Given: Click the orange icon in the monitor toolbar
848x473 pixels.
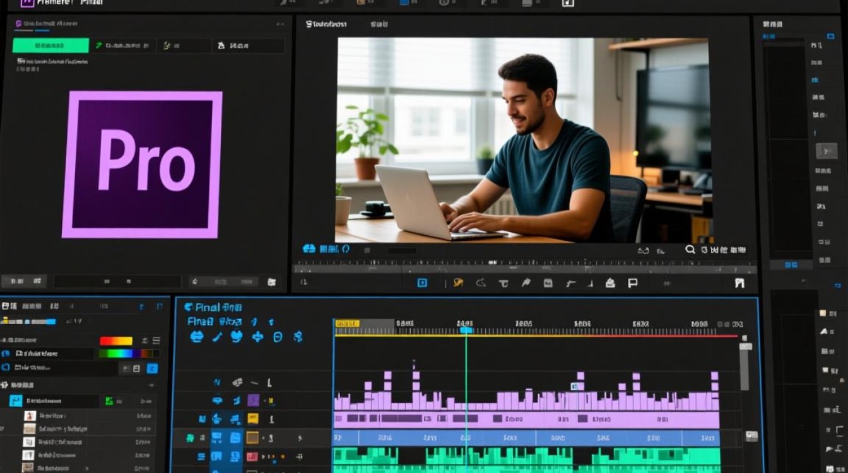Looking at the screenshot, I should tap(459, 283).
